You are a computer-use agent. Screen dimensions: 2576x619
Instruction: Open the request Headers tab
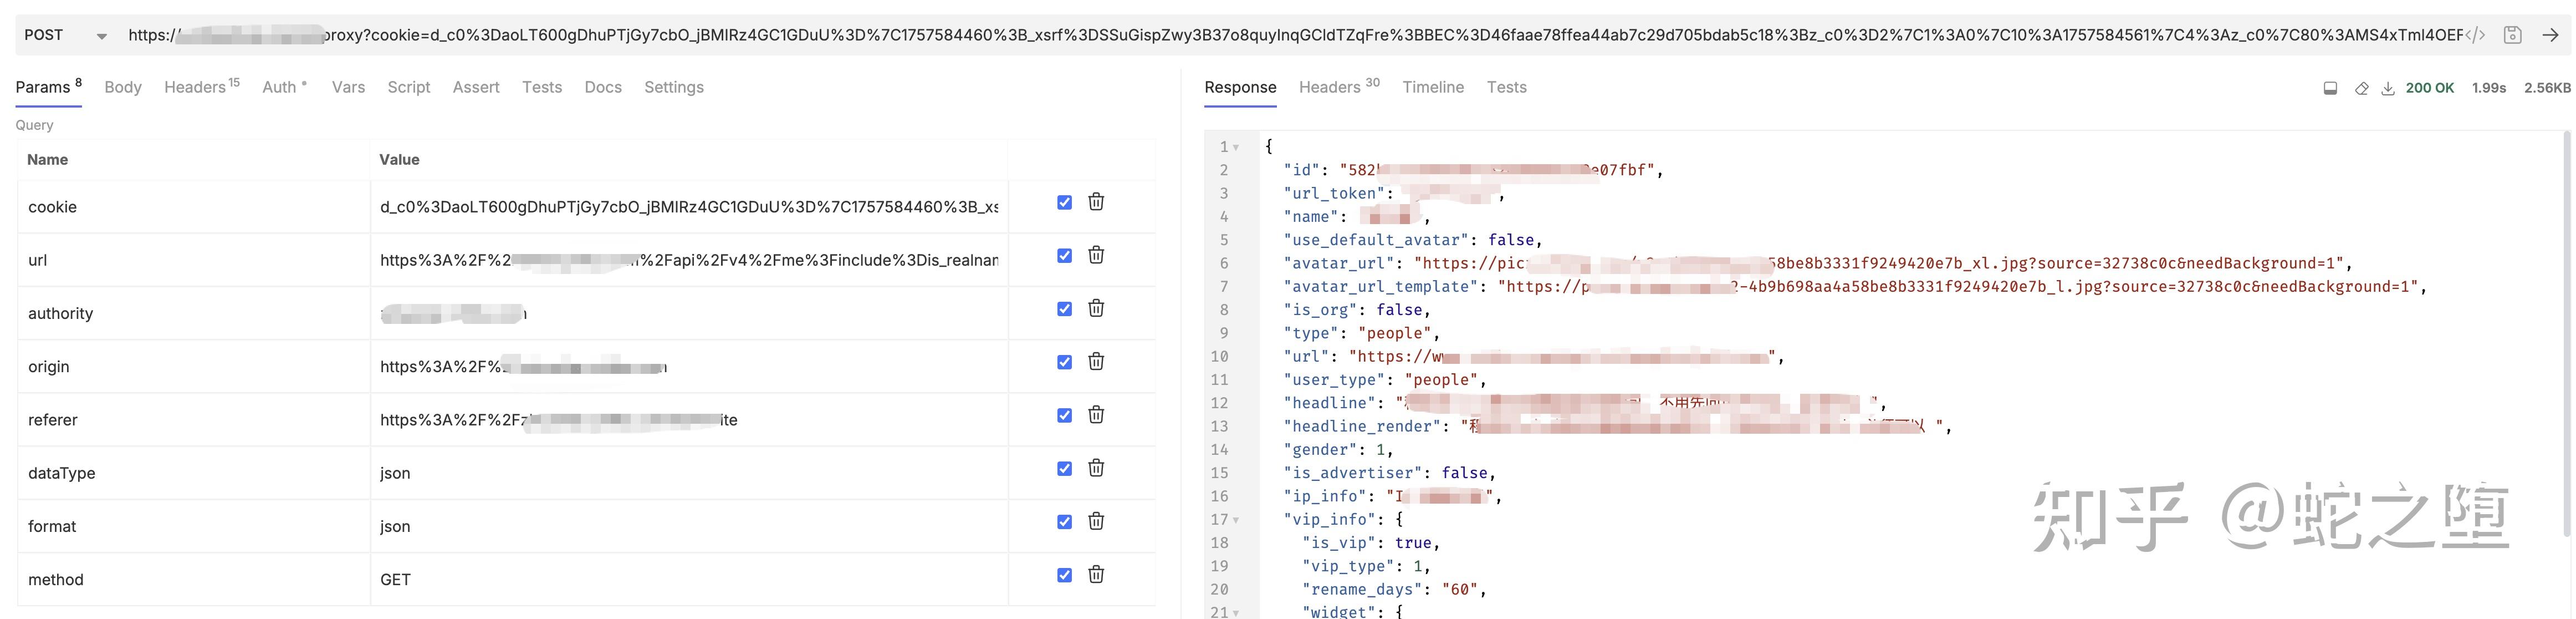201,87
